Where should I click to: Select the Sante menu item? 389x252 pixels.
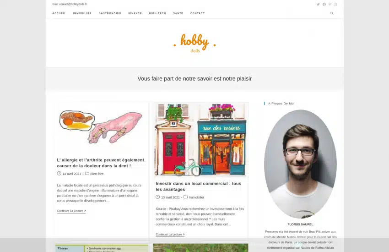click(178, 13)
